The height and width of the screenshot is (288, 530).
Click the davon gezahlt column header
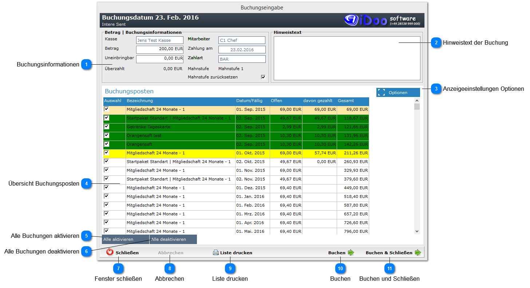pos(318,101)
